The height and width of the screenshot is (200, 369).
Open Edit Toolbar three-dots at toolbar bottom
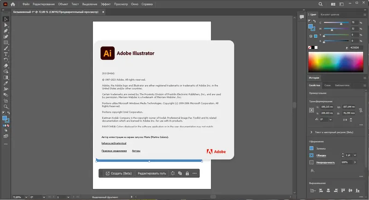pos(6,144)
